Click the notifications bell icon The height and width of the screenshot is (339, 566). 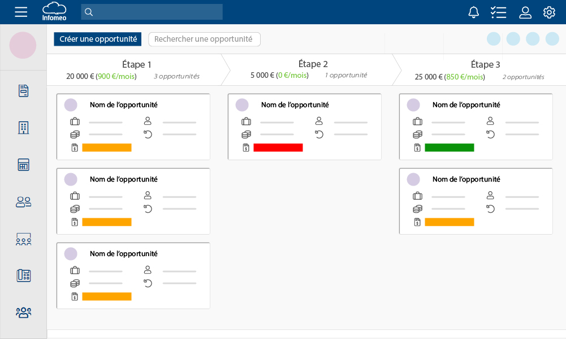pyautogui.click(x=473, y=12)
